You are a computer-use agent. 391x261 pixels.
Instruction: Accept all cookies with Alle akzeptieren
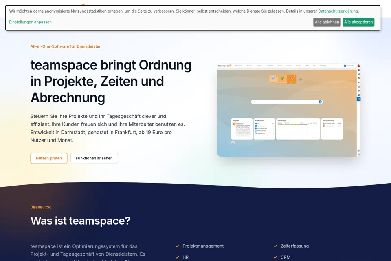coord(358,22)
